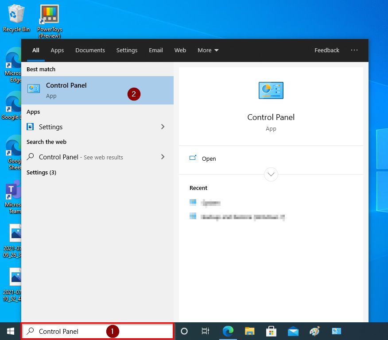Click the Windows Start button
The height and width of the screenshot is (340, 388).
click(x=10, y=331)
